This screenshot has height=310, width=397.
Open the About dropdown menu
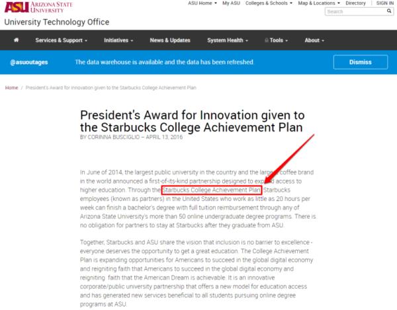(315, 40)
